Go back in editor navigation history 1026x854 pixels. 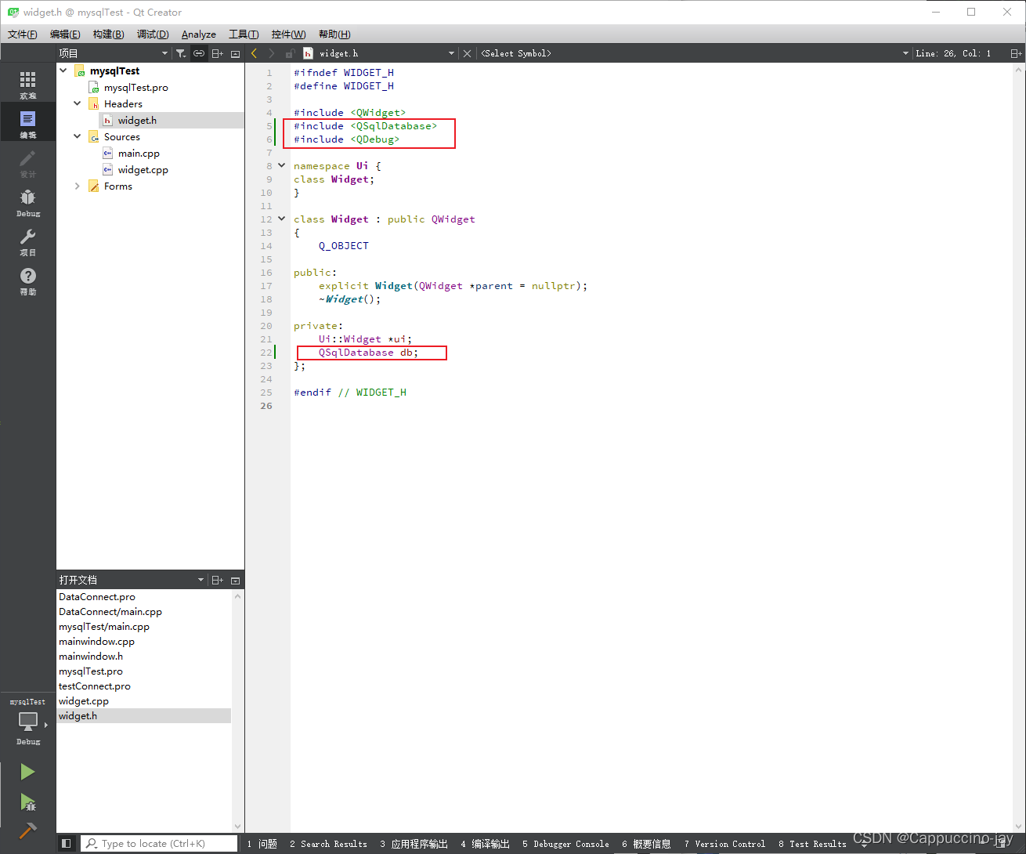coord(255,53)
